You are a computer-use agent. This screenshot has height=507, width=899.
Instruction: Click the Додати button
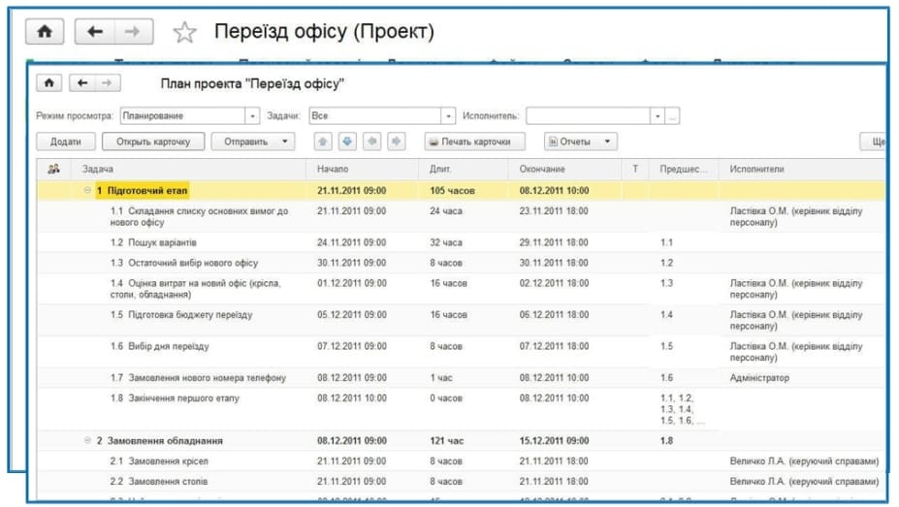click(66, 142)
